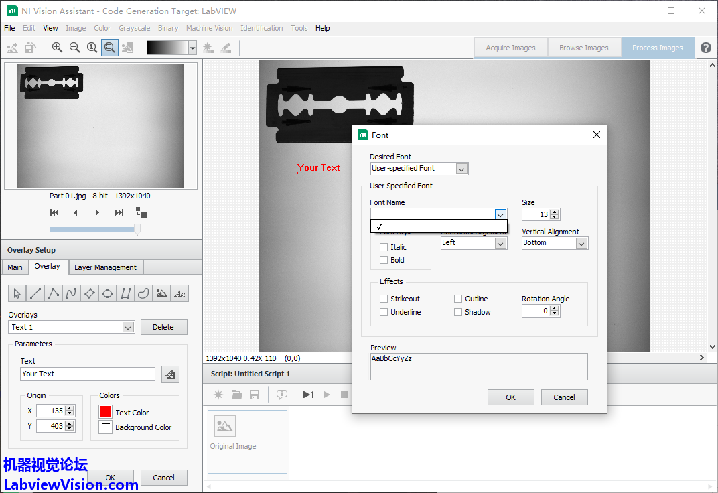Select the polygon overlay tool
The image size is (718, 493).
click(x=125, y=293)
